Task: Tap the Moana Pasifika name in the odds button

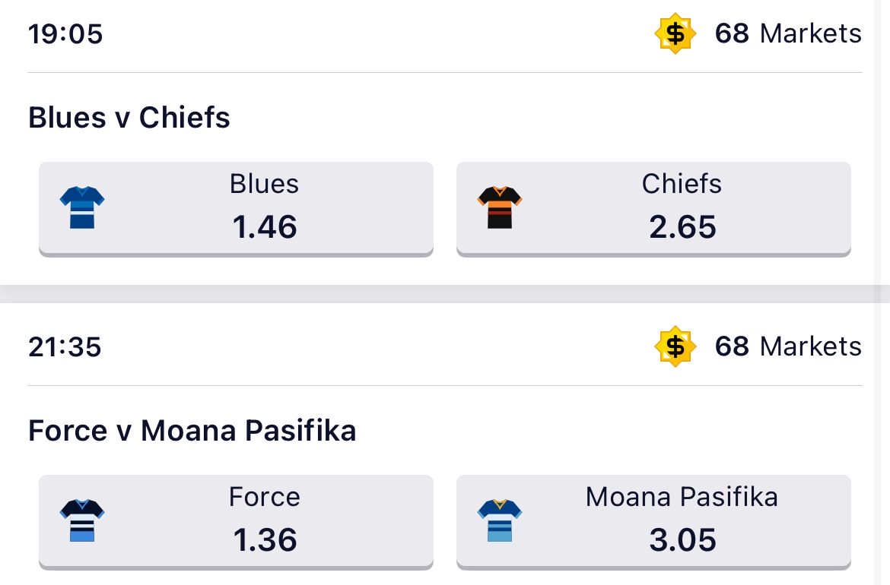Action: 682,498
